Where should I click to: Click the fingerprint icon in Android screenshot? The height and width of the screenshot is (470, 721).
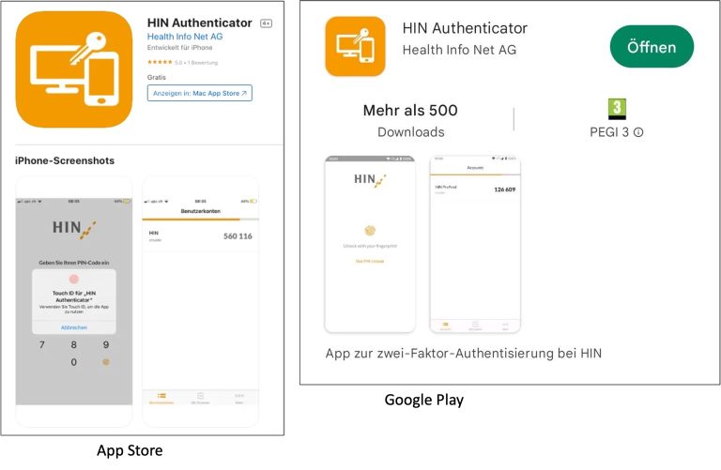(x=370, y=230)
